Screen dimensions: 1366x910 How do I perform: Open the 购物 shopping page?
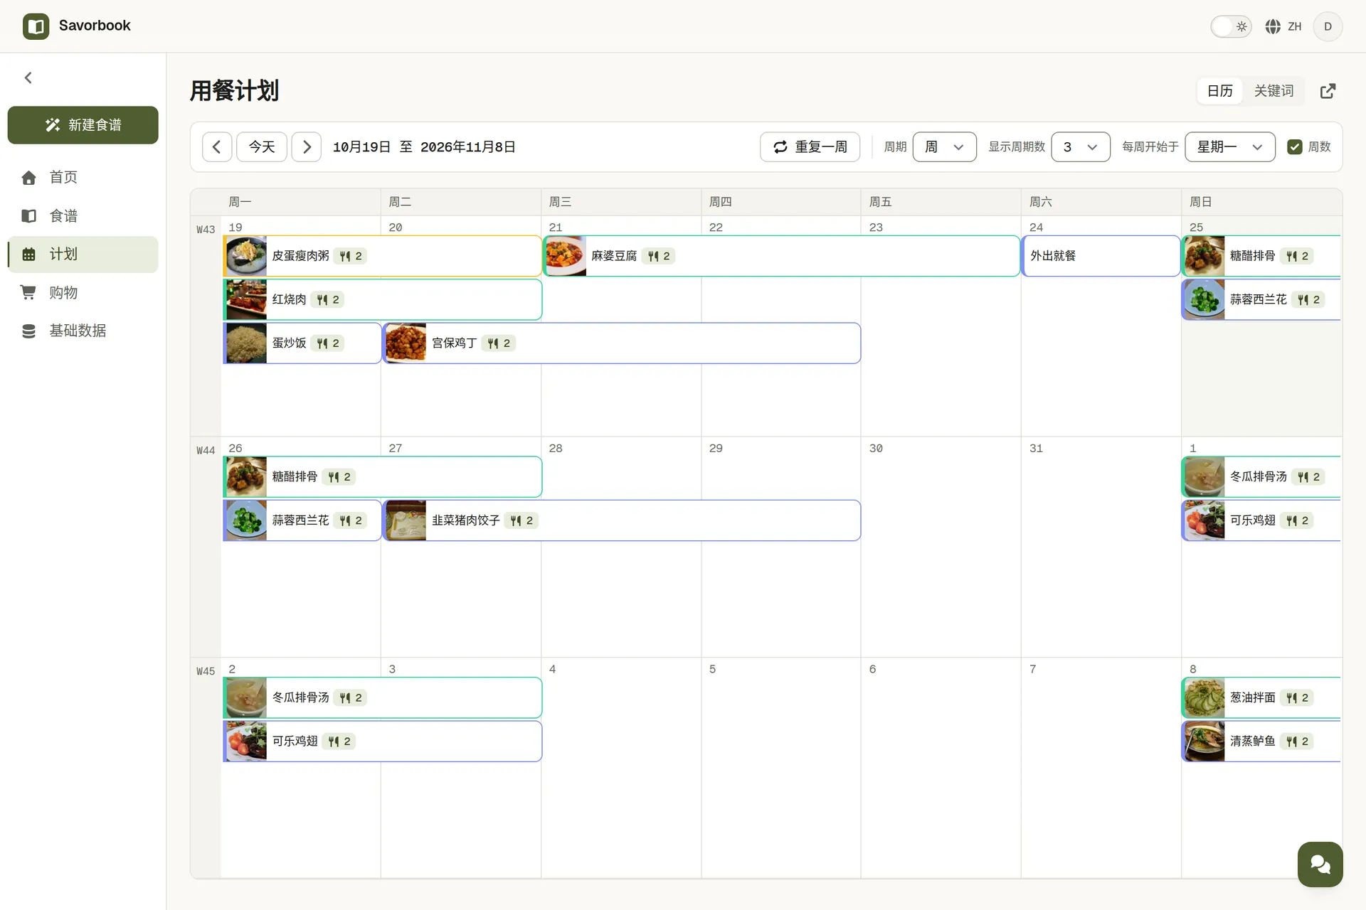point(83,292)
